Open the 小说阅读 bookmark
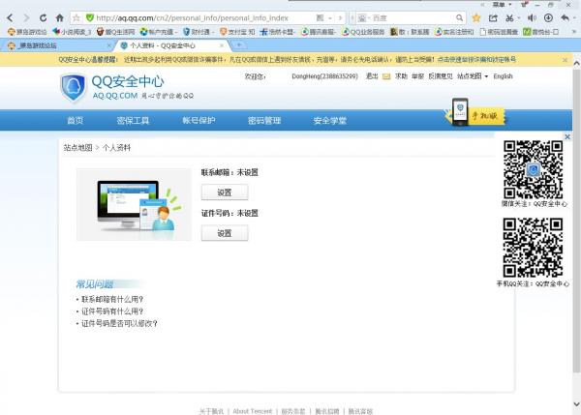The width and height of the screenshot is (581, 415). pyautogui.click(x=72, y=32)
